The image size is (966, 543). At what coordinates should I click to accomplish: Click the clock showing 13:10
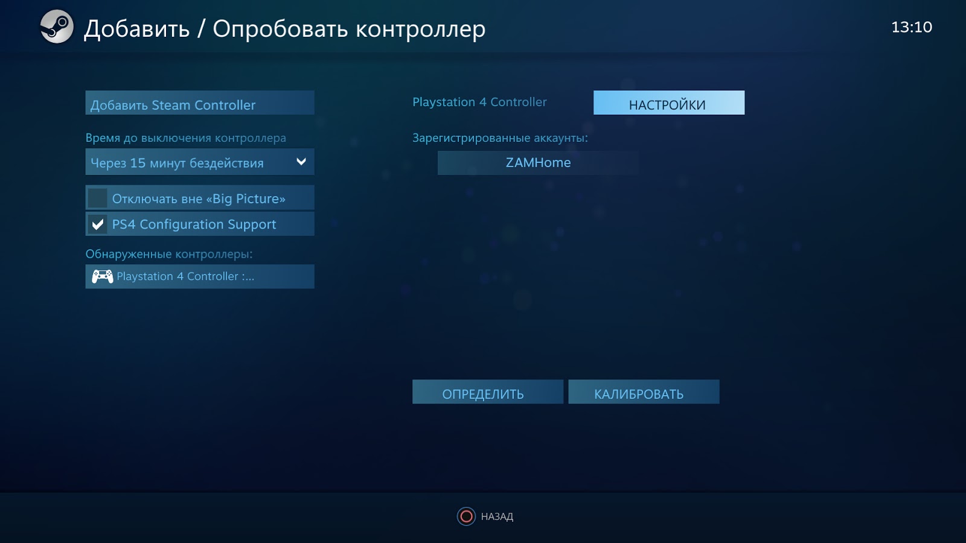[x=912, y=27]
